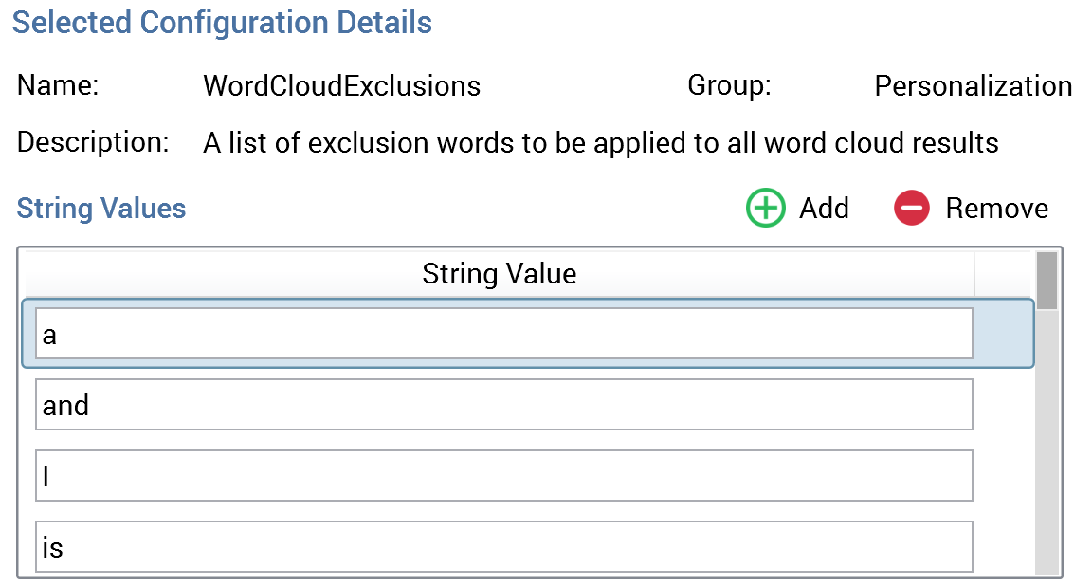Select the "and" string value field
1074x585 pixels.
[x=503, y=405]
